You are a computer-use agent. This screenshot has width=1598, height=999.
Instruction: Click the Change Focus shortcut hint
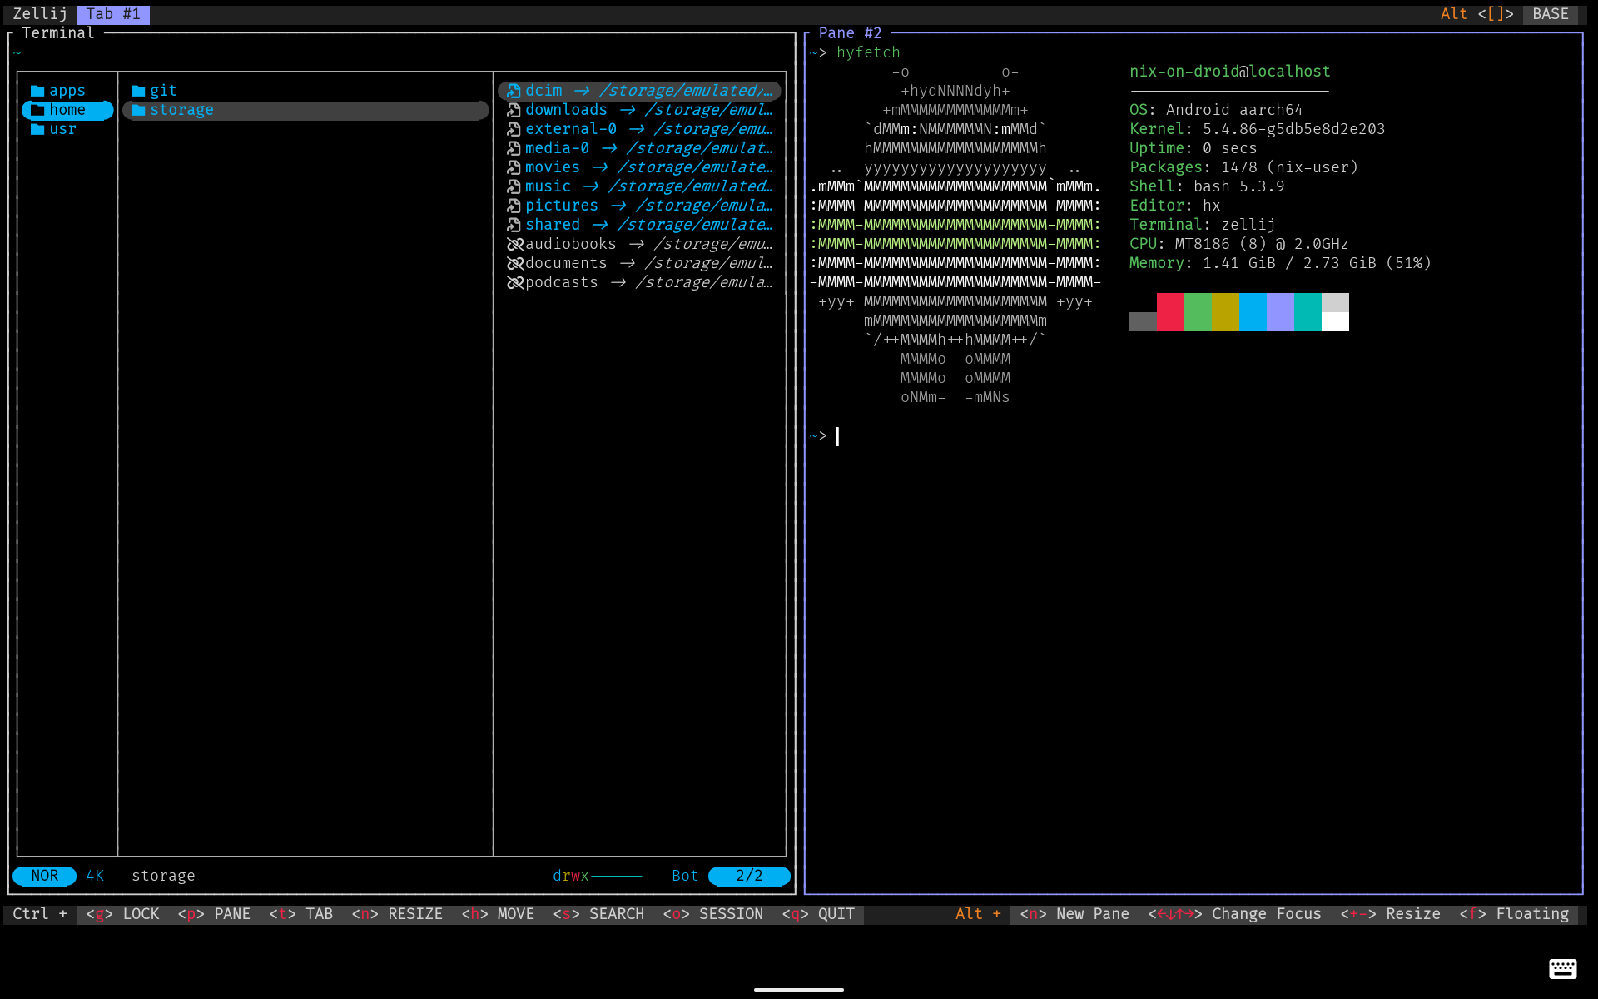click(1235, 914)
